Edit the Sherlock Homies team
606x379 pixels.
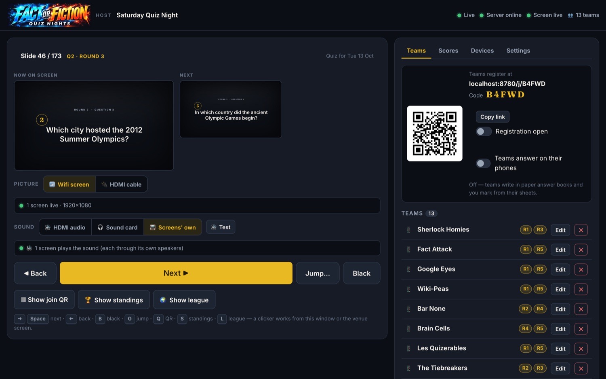pos(560,230)
